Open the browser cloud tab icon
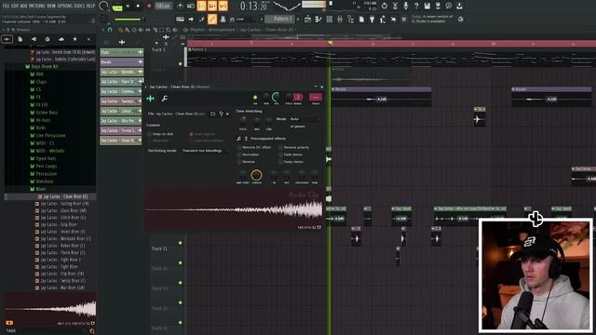This screenshot has height=335, width=596. point(61,39)
